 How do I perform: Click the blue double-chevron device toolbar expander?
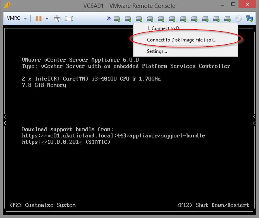pos(109,18)
